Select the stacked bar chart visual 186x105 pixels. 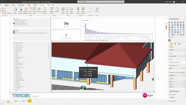pyautogui.click(x=169, y=22)
